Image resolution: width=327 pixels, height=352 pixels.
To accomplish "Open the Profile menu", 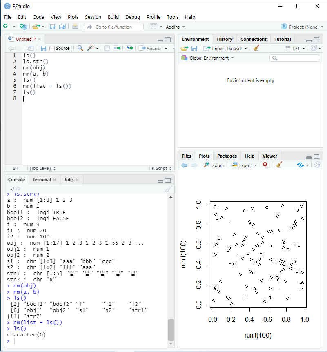I will coord(153,17).
